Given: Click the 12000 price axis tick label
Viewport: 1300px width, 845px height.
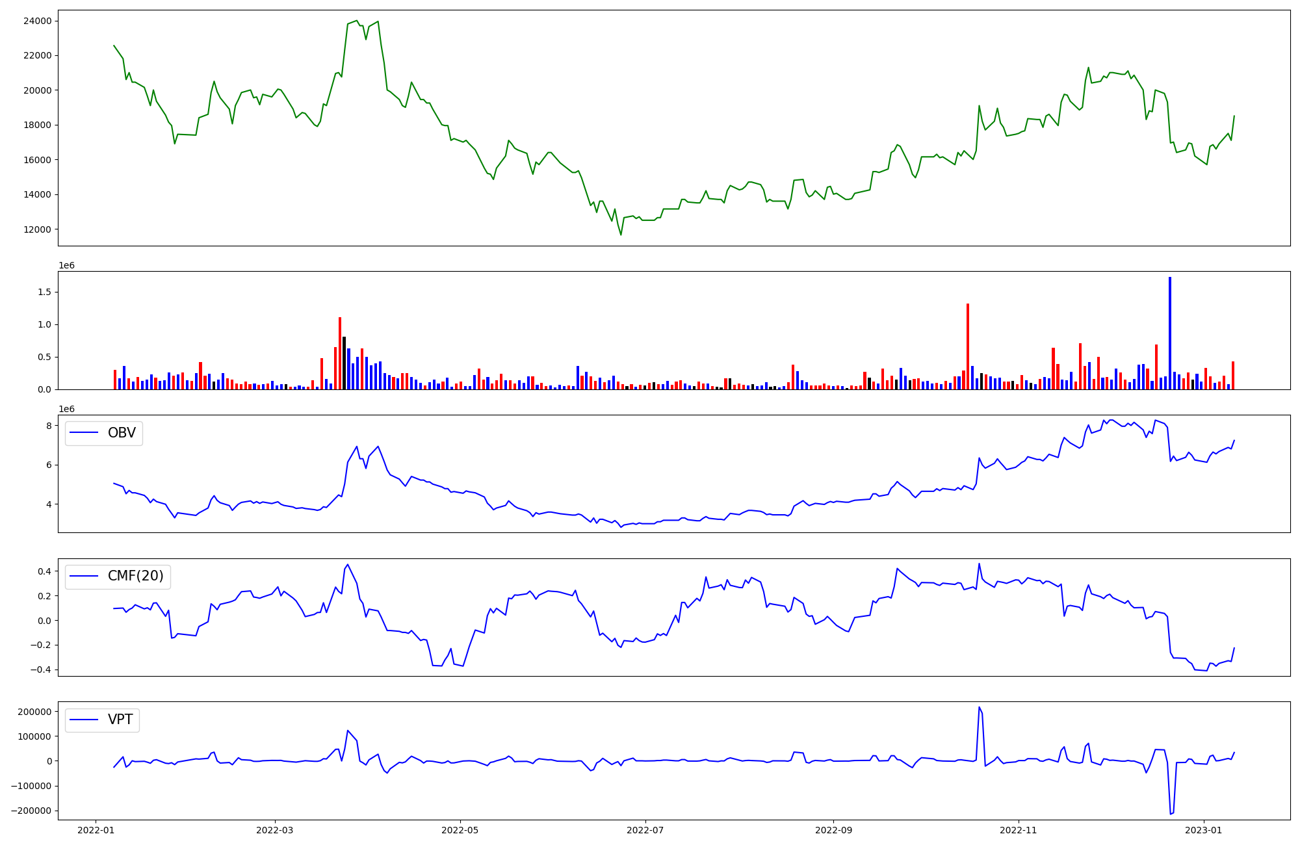Looking at the screenshot, I should pos(37,229).
